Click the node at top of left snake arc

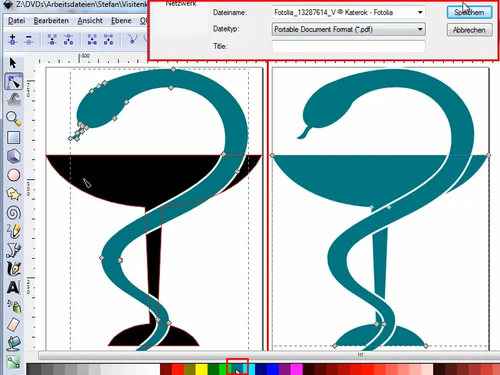(x=173, y=69)
